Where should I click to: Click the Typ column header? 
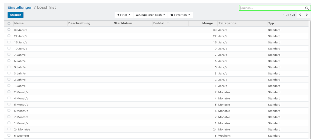coord(271,23)
